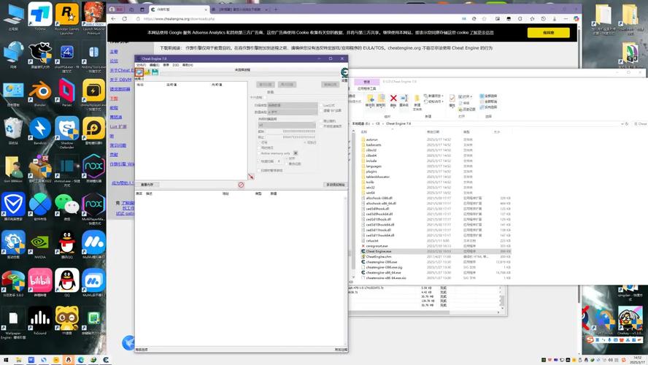Viewport: 648px width, 365px height.
Task: Click the memory view button at bottom left
Action: point(148,185)
